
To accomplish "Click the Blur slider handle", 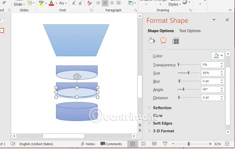I will coord(179,81).
